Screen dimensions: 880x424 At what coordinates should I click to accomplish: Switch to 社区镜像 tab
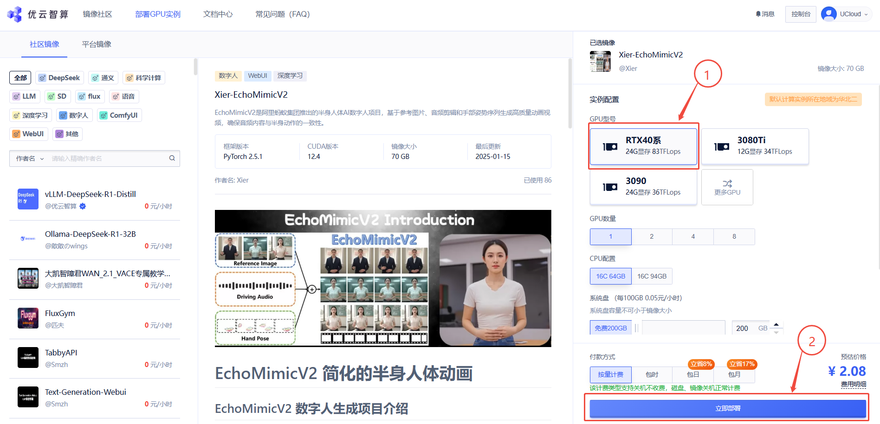coord(45,44)
